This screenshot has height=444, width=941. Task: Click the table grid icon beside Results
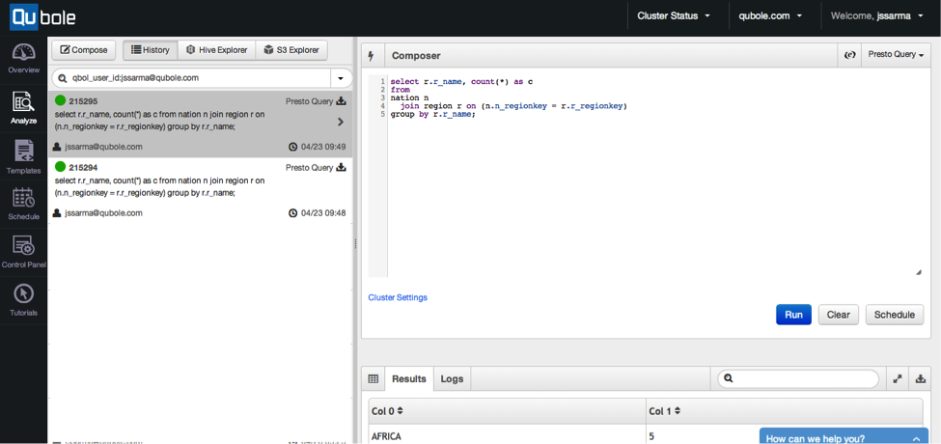click(373, 379)
